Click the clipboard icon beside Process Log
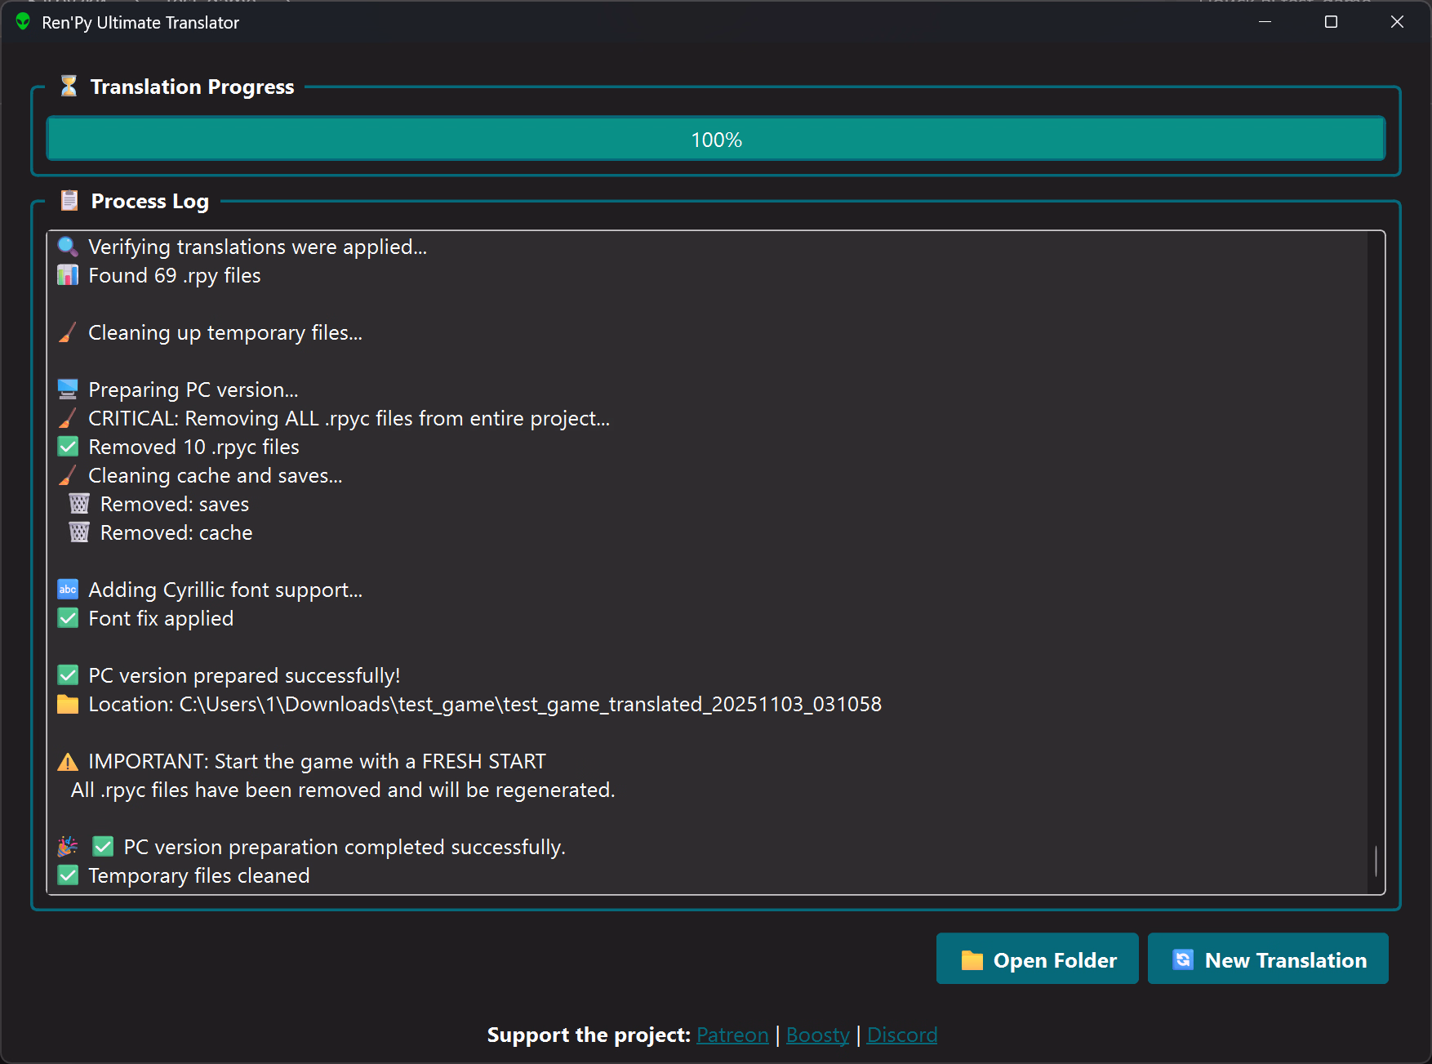Image resolution: width=1432 pixels, height=1064 pixels. (69, 201)
